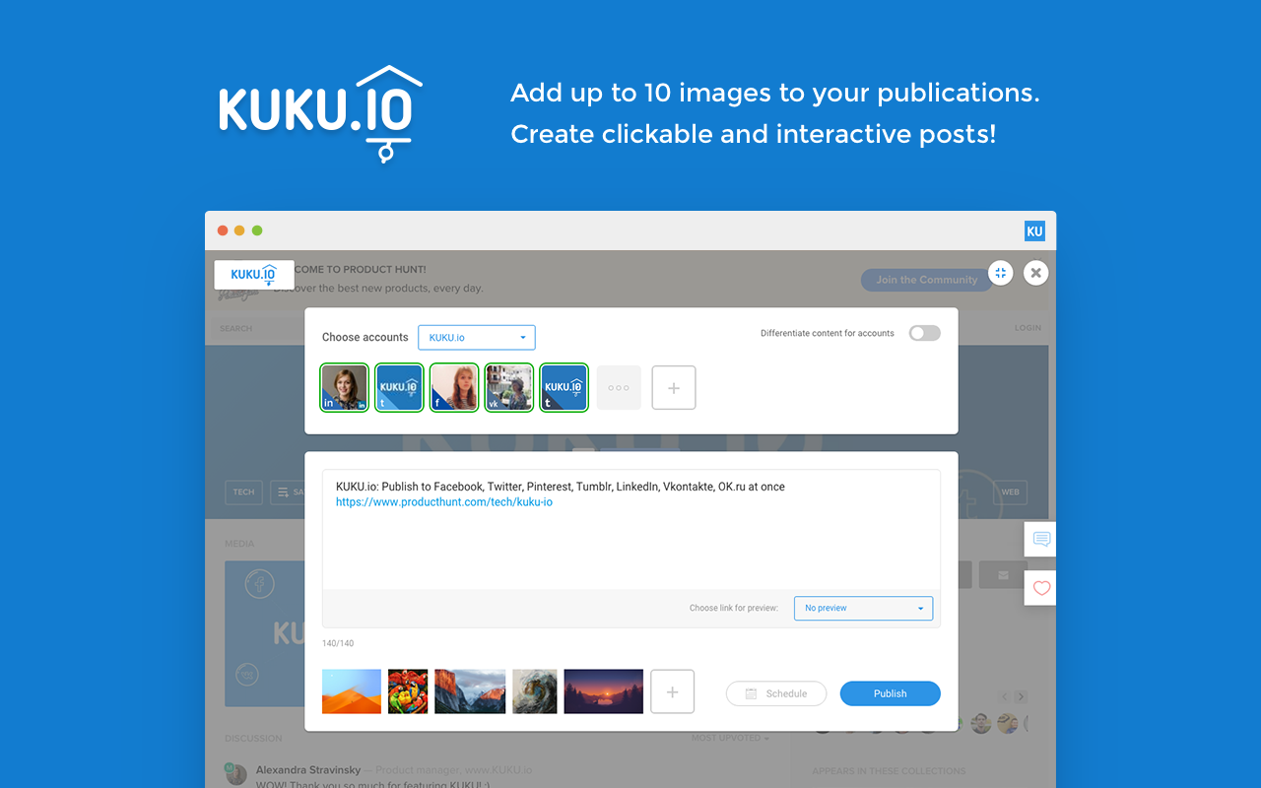Add another image with plus tile

coord(673,691)
